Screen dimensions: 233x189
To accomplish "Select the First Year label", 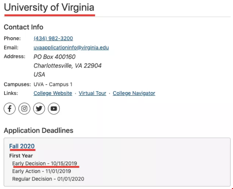I will 21,155.
